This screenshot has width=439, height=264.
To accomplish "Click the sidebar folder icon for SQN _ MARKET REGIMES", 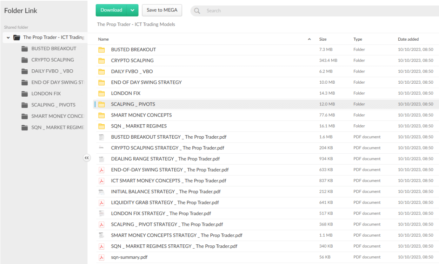I will tap(25, 128).
